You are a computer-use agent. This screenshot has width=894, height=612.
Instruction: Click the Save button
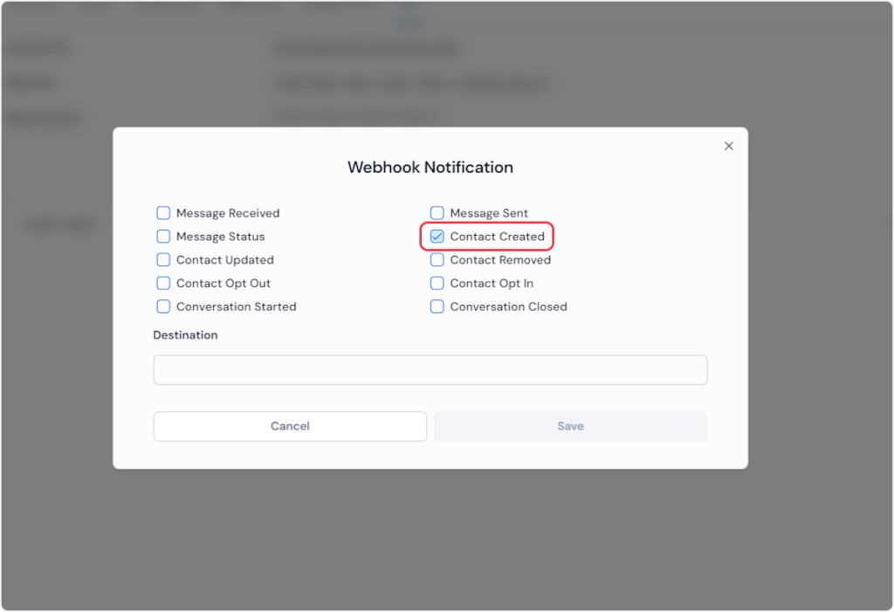click(x=570, y=426)
